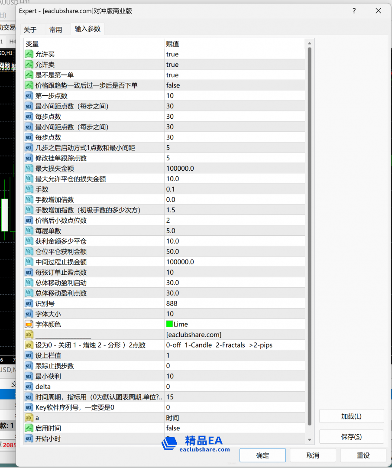Click the integer icon beside 识别号
This screenshot has height=468, width=392.
pyautogui.click(x=29, y=303)
